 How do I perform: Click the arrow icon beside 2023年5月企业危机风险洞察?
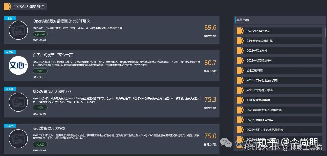point(240,130)
